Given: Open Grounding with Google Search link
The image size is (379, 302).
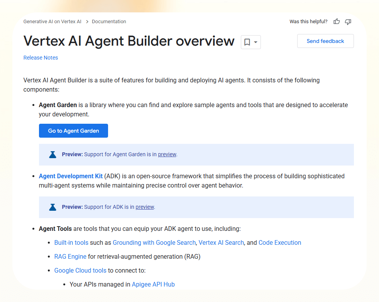Looking at the screenshot, I should [154, 243].
